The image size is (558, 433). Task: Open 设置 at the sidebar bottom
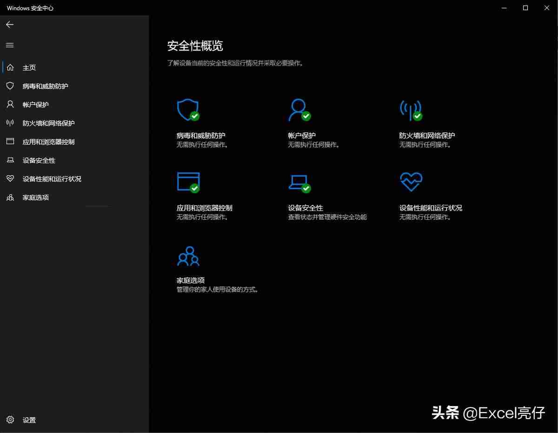point(29,420)
